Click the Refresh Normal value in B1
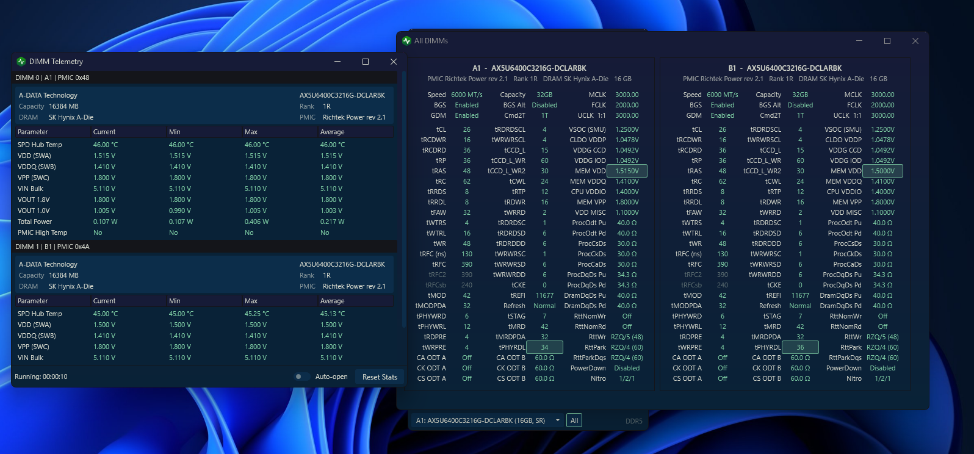This screenshot has height=454, width=974. pos(800,306)
